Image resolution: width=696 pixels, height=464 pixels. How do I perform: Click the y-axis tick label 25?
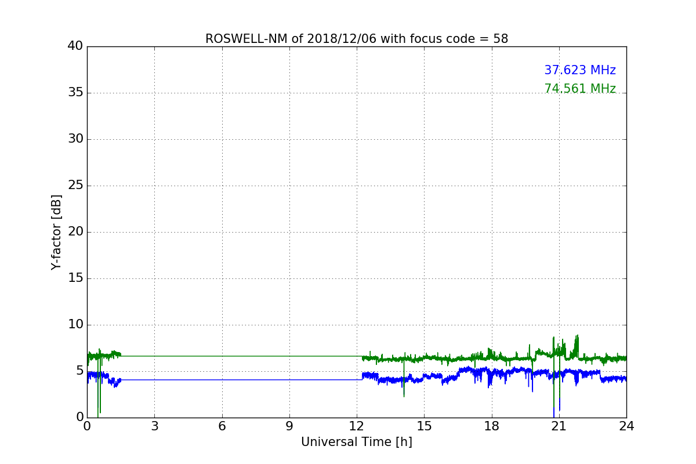pyautogui.click(x=75, y=185)
